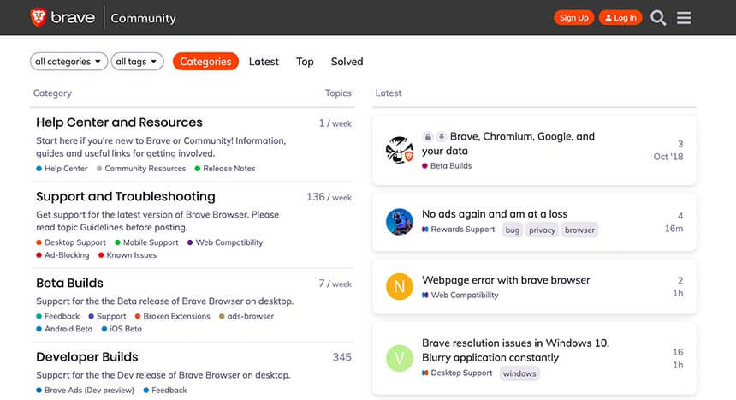The image size is (736, 400).
Task: Open Help Center and Resources category
Action: pyautogui.click(x=119, y=122)
